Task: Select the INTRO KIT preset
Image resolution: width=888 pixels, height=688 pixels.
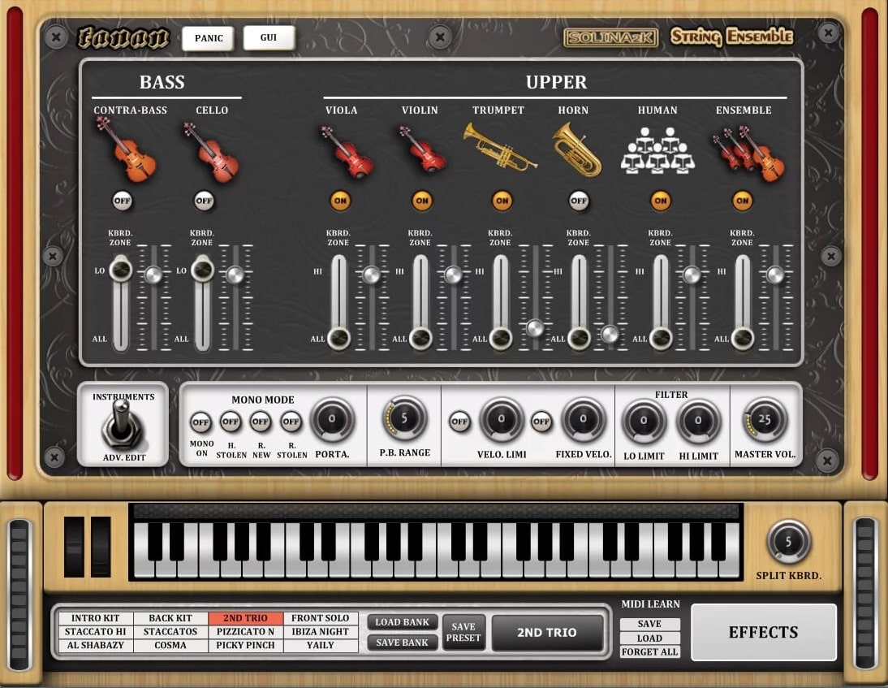Action: click(x=96, y=618)
